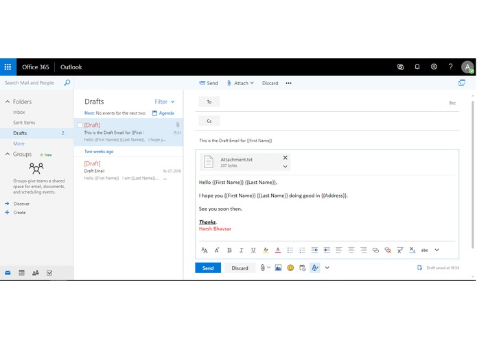The image size is (477, 339).
Task: Center align the text
Action: click(x=351, y=250)
